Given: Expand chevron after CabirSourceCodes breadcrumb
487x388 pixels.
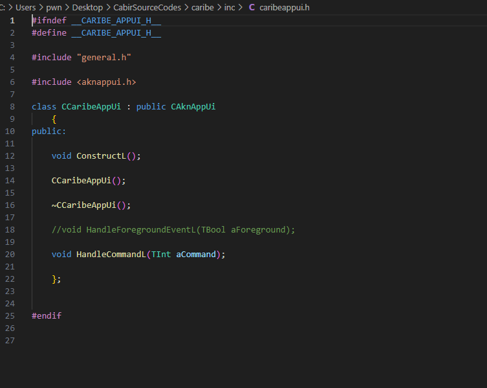Looking at the screenshot, I should click(x=186, y=8).
